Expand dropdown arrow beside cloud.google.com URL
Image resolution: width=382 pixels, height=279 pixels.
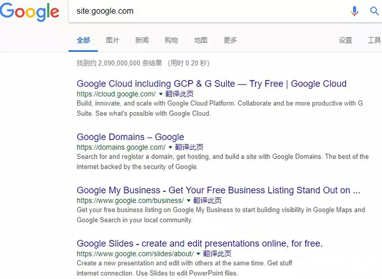pos(161,94)
